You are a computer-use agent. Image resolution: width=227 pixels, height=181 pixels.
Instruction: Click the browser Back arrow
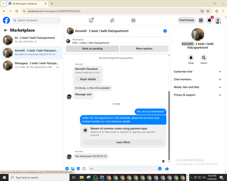4,11
